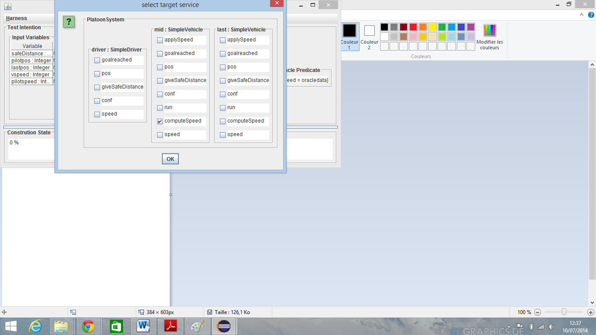Switch to Eclipse from the taskbar
Screen dimensions: 596x335
[224, 326]
